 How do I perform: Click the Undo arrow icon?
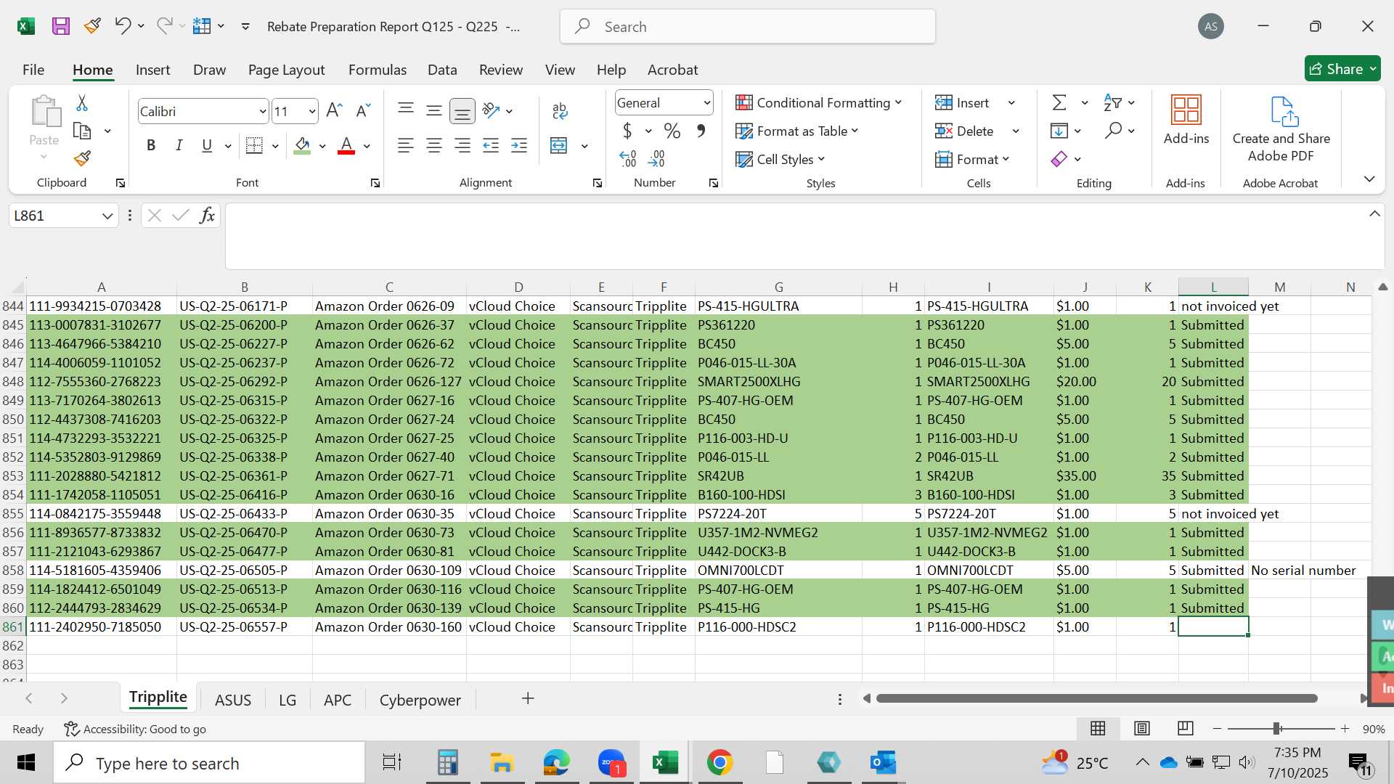point(122,26)
